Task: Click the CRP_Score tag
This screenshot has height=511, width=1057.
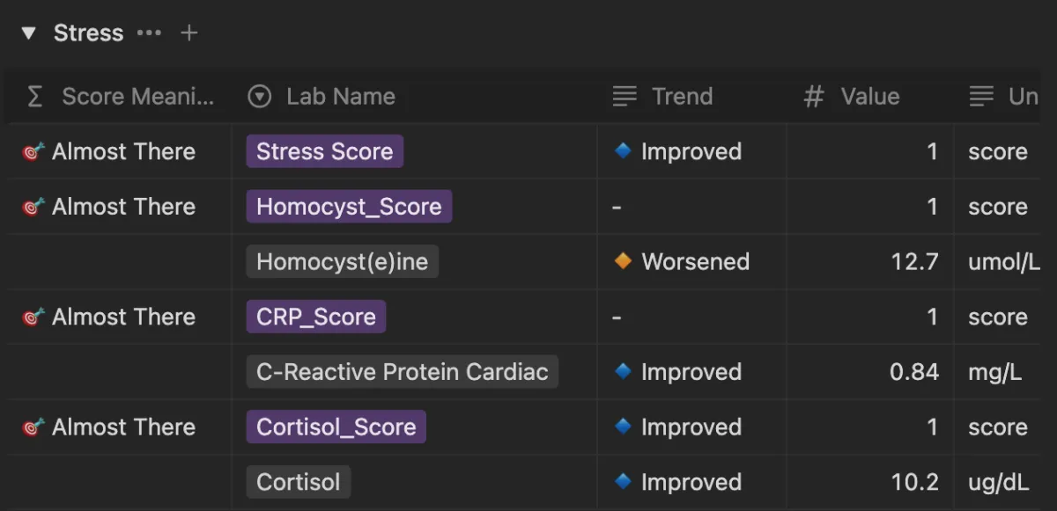Action: (x=316, y=317)
